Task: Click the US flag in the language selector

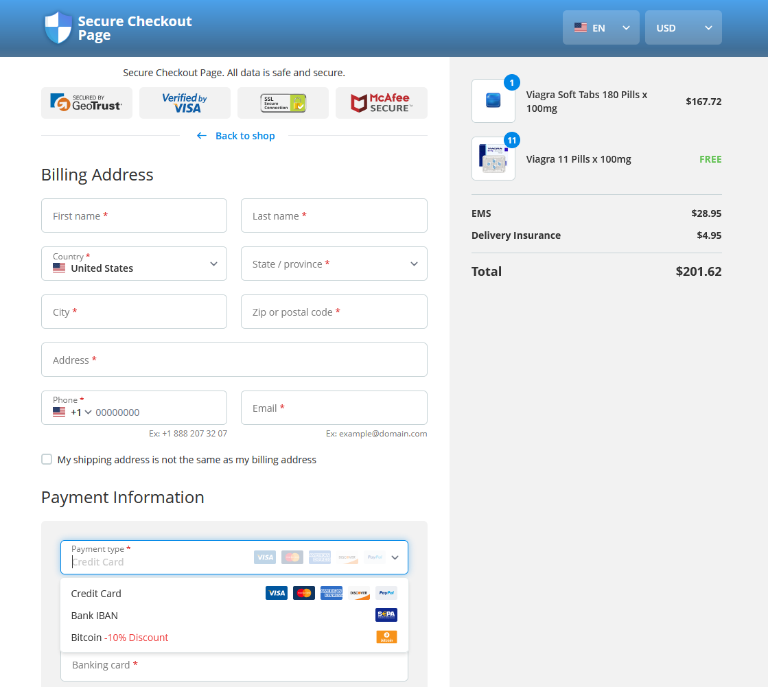Action: (x=581, y=28)
